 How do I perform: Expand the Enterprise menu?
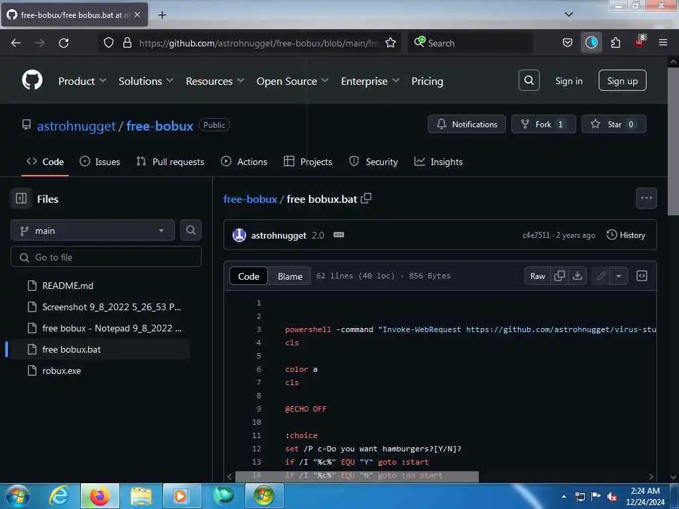(x=370, y=81)
